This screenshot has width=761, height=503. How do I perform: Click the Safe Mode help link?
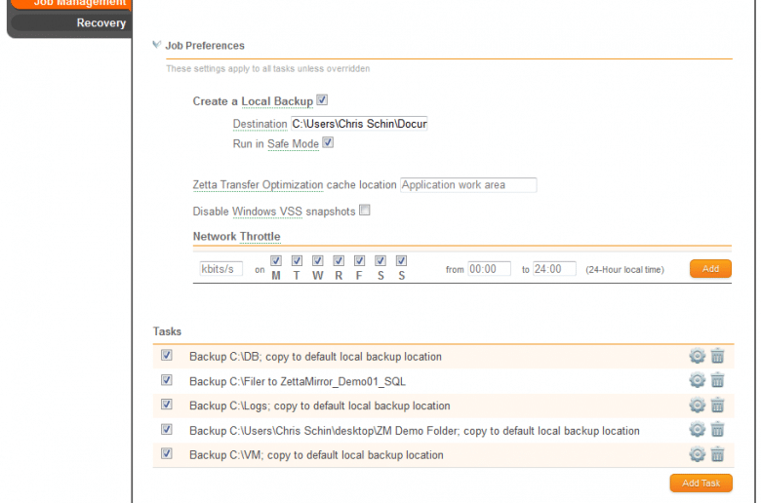(x=293, y=144)
